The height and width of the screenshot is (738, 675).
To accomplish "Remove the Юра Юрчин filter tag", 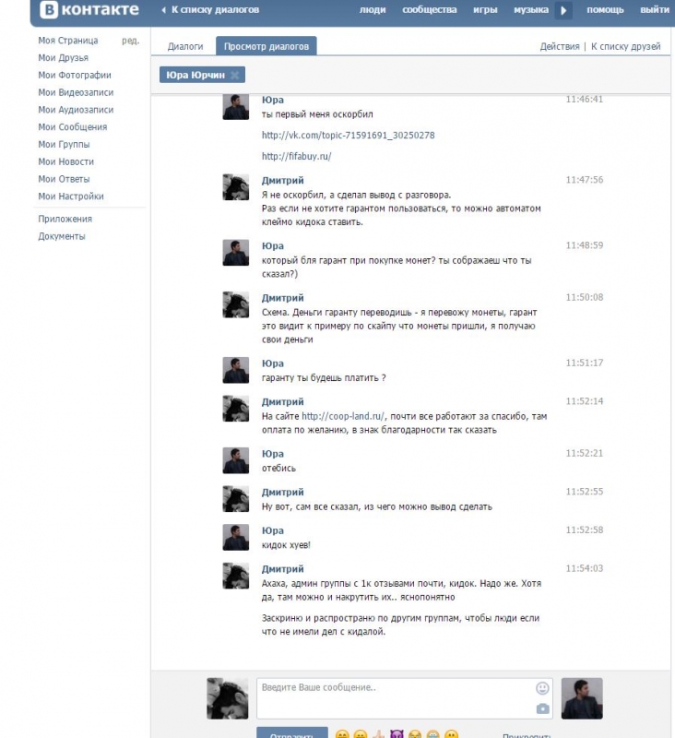I will 235,75.
